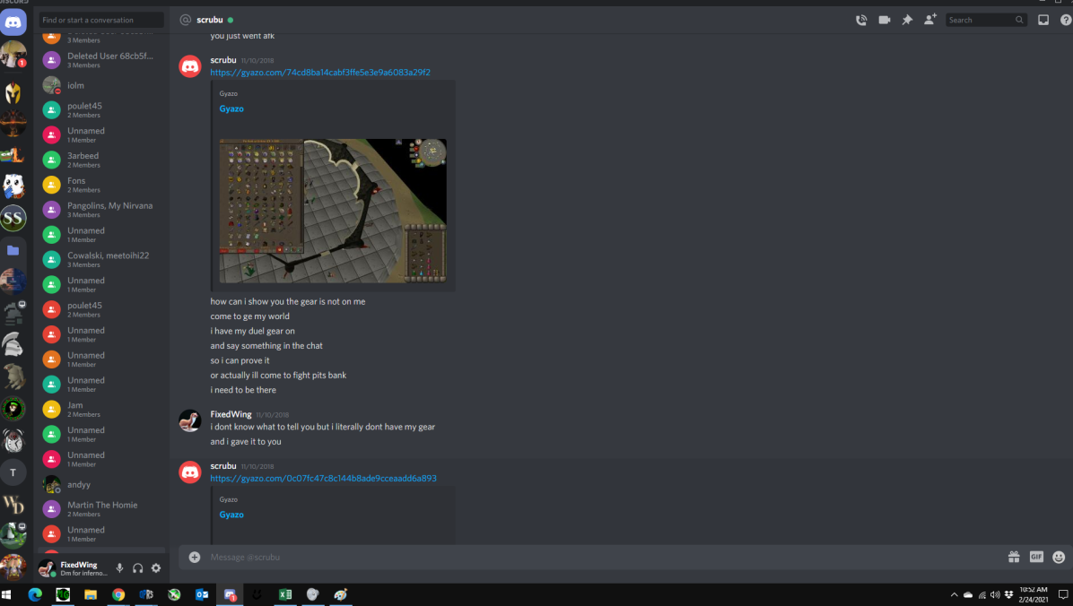
Task: Open Deleted User 68cb5f group
Action: click(101, 60)
